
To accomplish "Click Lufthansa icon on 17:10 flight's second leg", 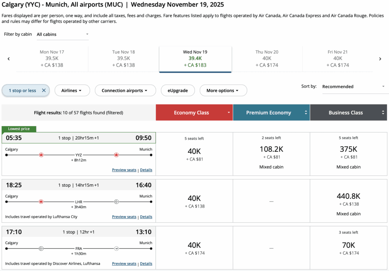I will point(116,249).
